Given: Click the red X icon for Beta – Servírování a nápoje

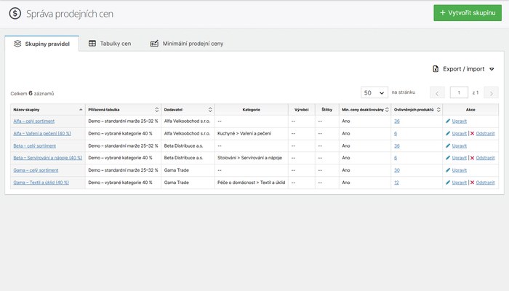Looking at the screenshot, I should point(473,158).
